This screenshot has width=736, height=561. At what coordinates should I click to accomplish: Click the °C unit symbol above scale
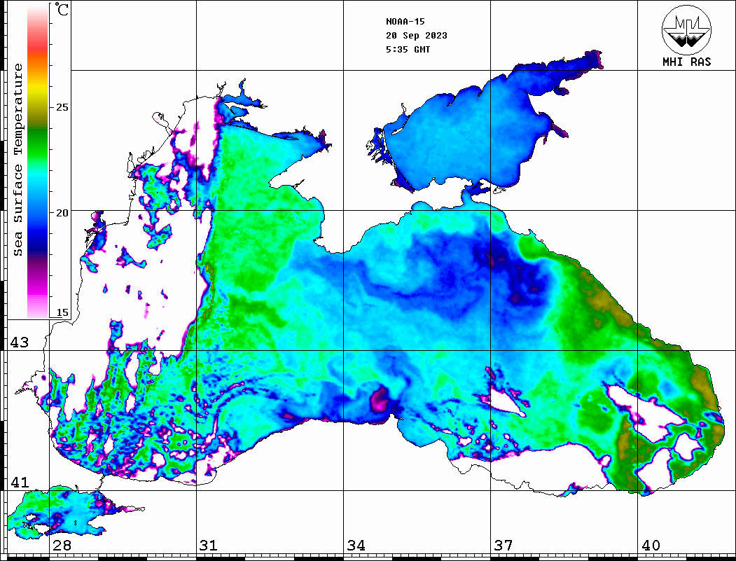coord(62,11)
